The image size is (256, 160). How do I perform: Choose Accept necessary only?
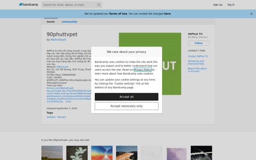coord(127,106)
